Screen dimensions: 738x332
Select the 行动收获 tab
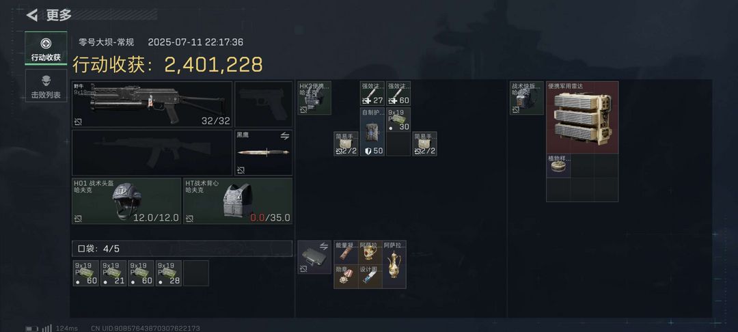(x=46, y=48)
